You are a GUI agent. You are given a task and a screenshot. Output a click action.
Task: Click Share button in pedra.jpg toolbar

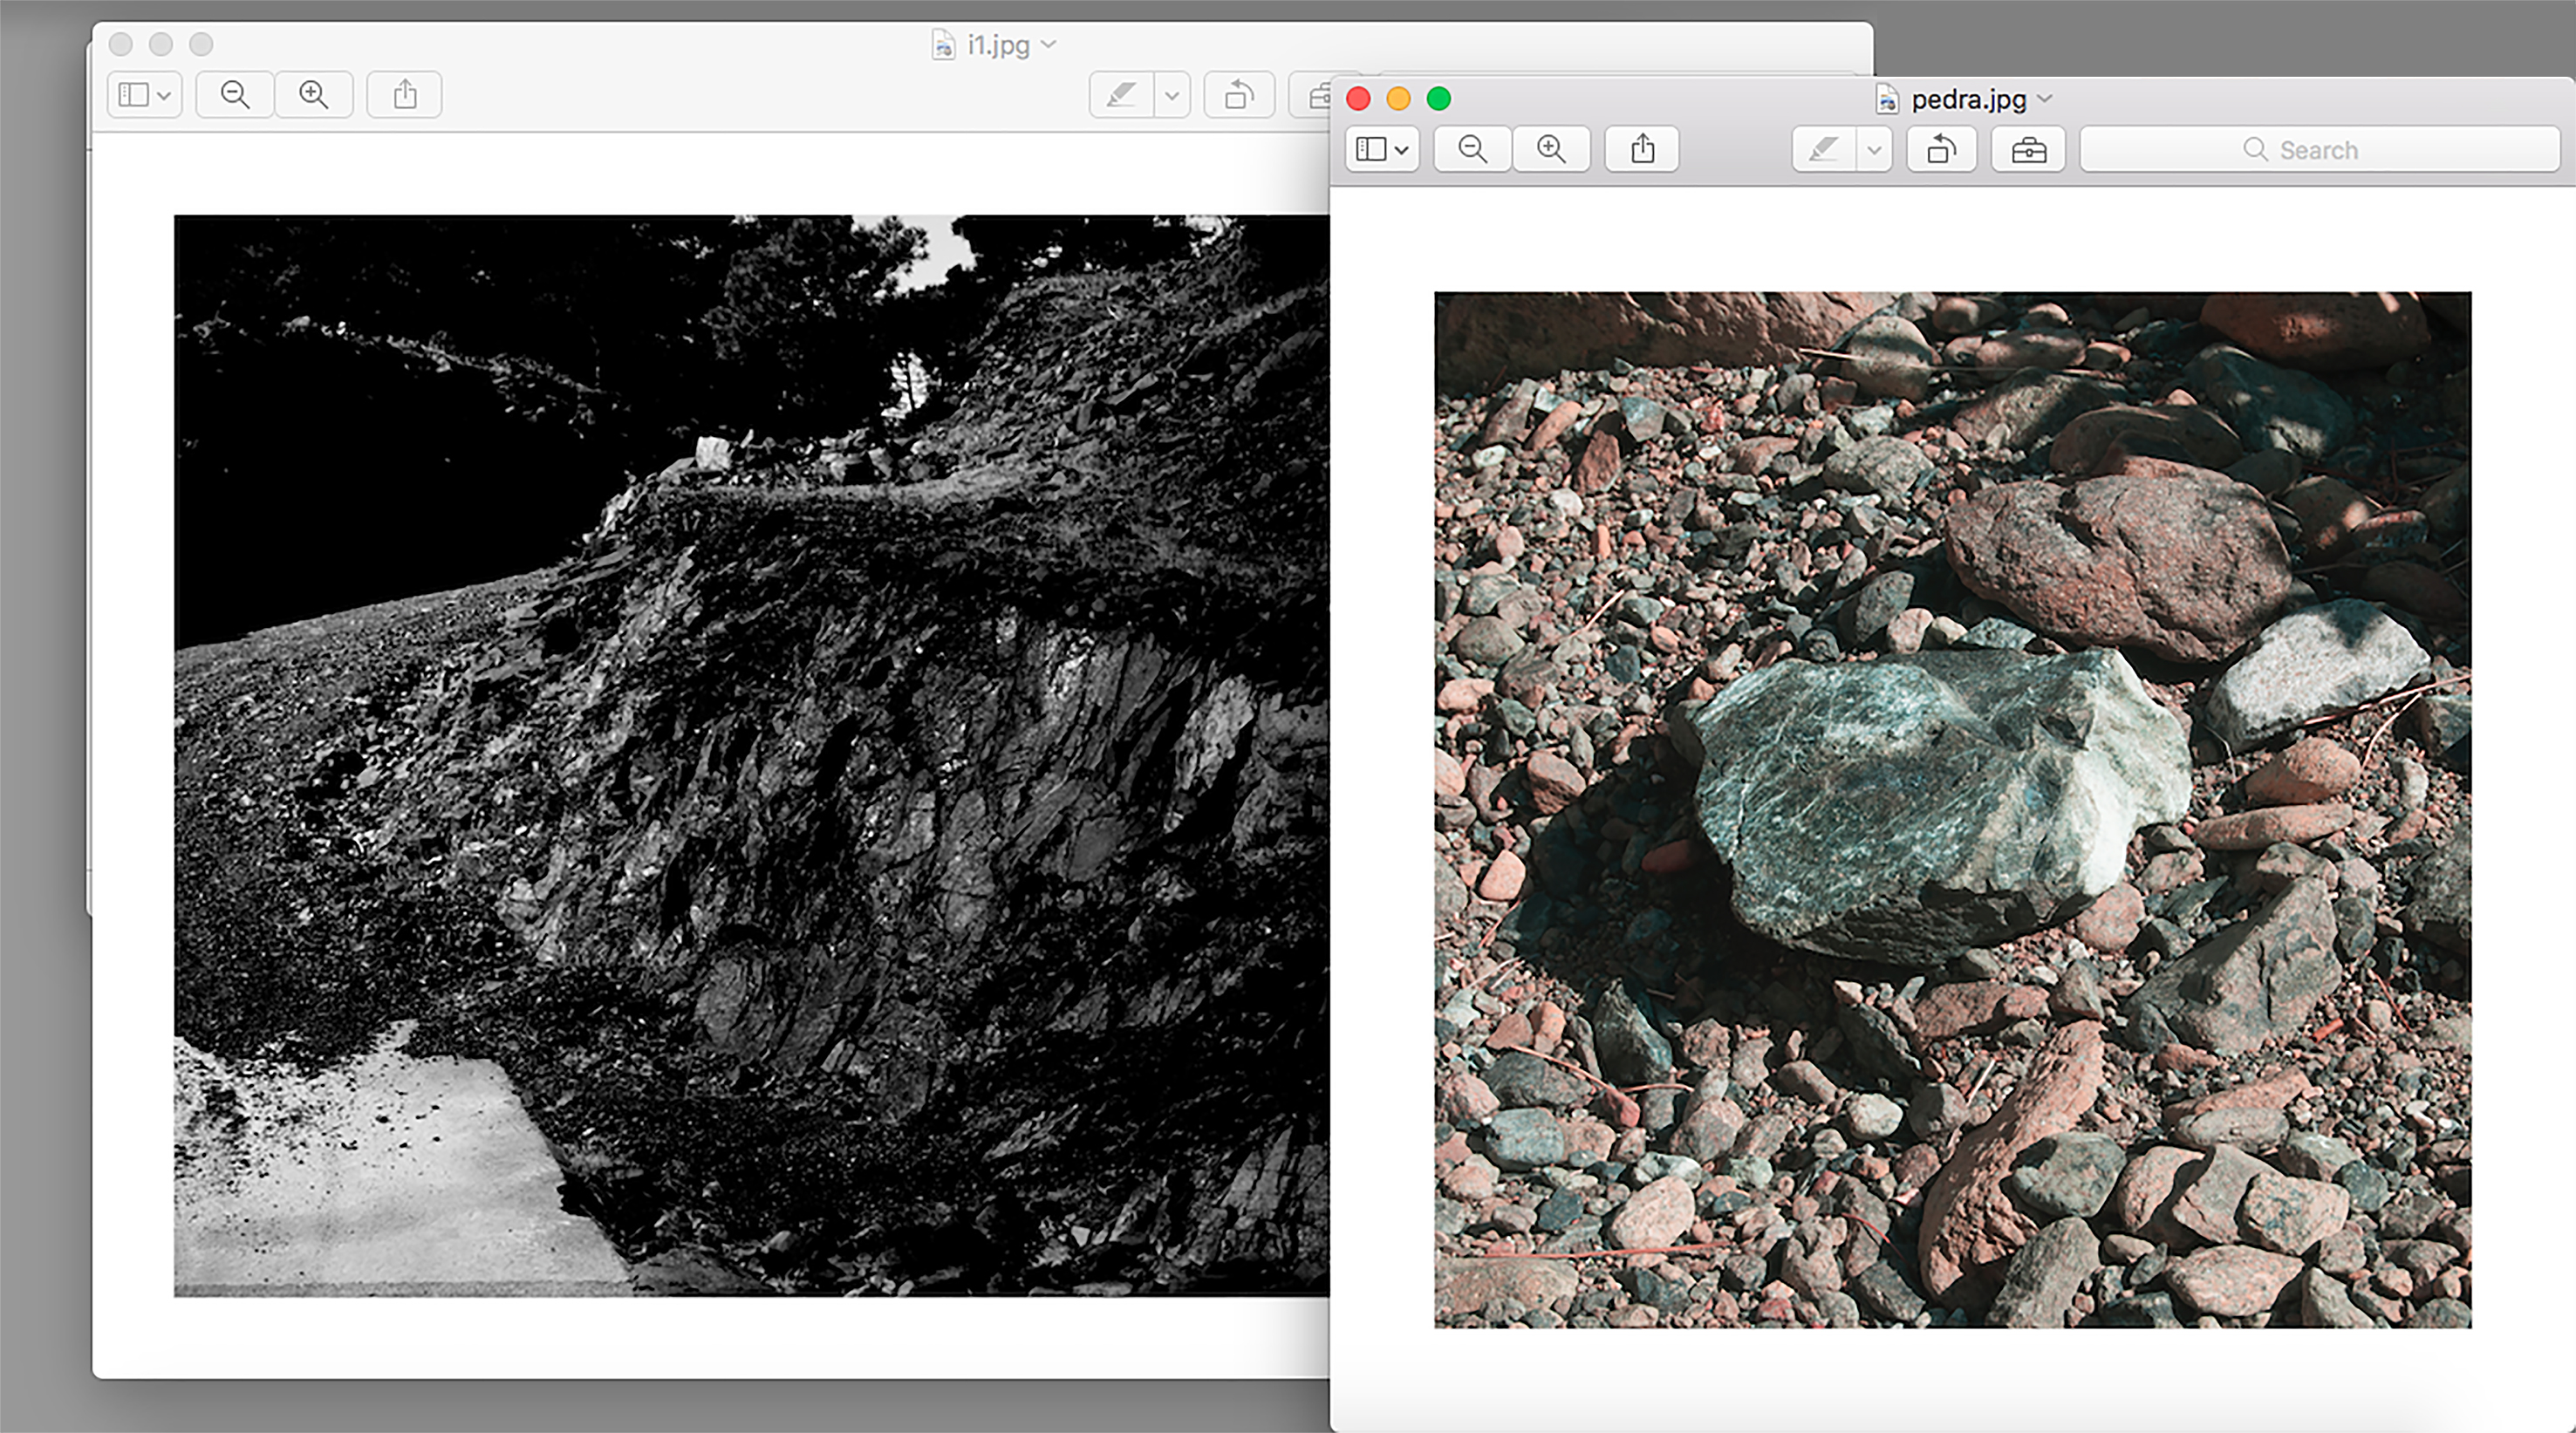coord(1642,150)
